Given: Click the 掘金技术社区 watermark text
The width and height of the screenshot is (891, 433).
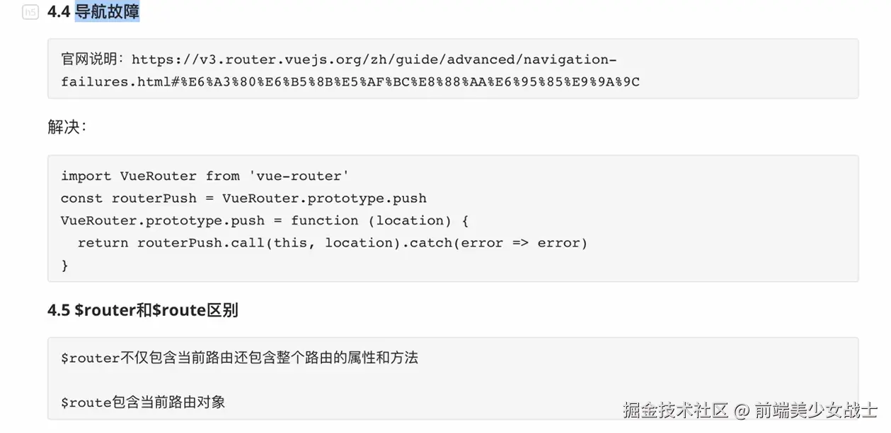Looking at the screenshot, I should [675, 410].
